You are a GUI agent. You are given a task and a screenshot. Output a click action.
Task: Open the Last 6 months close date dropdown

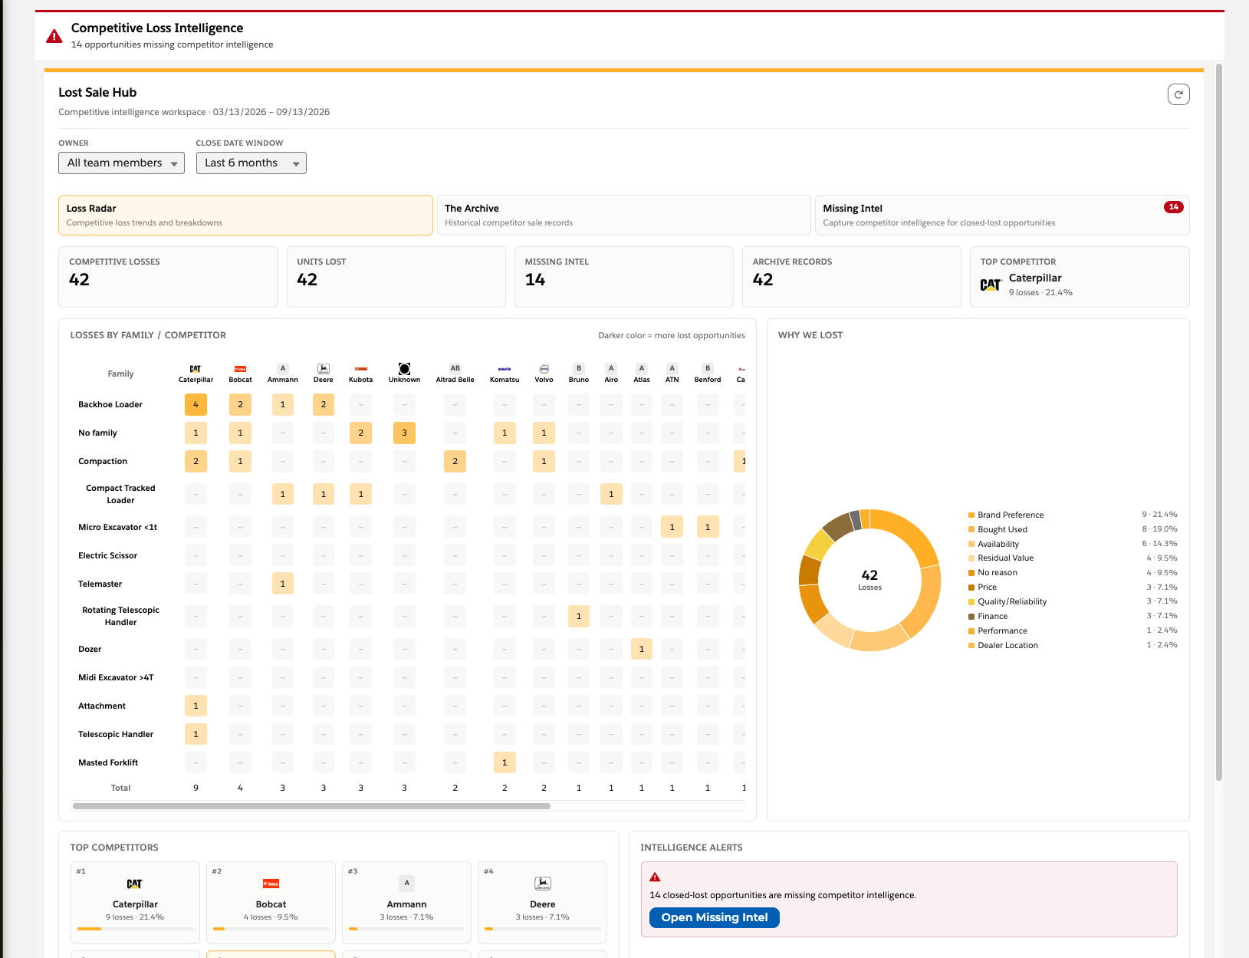(251, 163)
